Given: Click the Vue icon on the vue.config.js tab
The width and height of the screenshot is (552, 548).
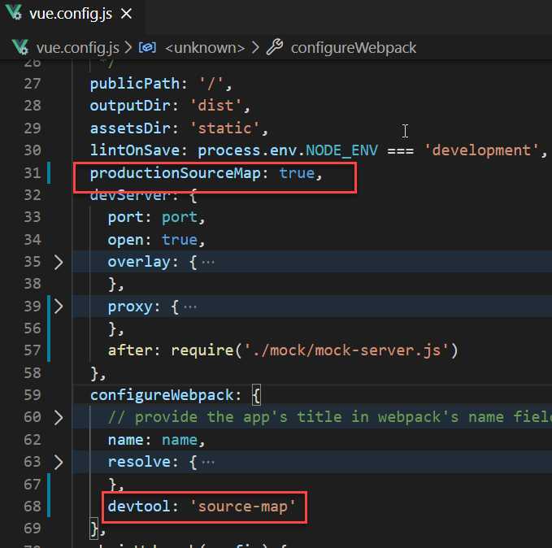Looking at the screenshot, I should [14, 13].
